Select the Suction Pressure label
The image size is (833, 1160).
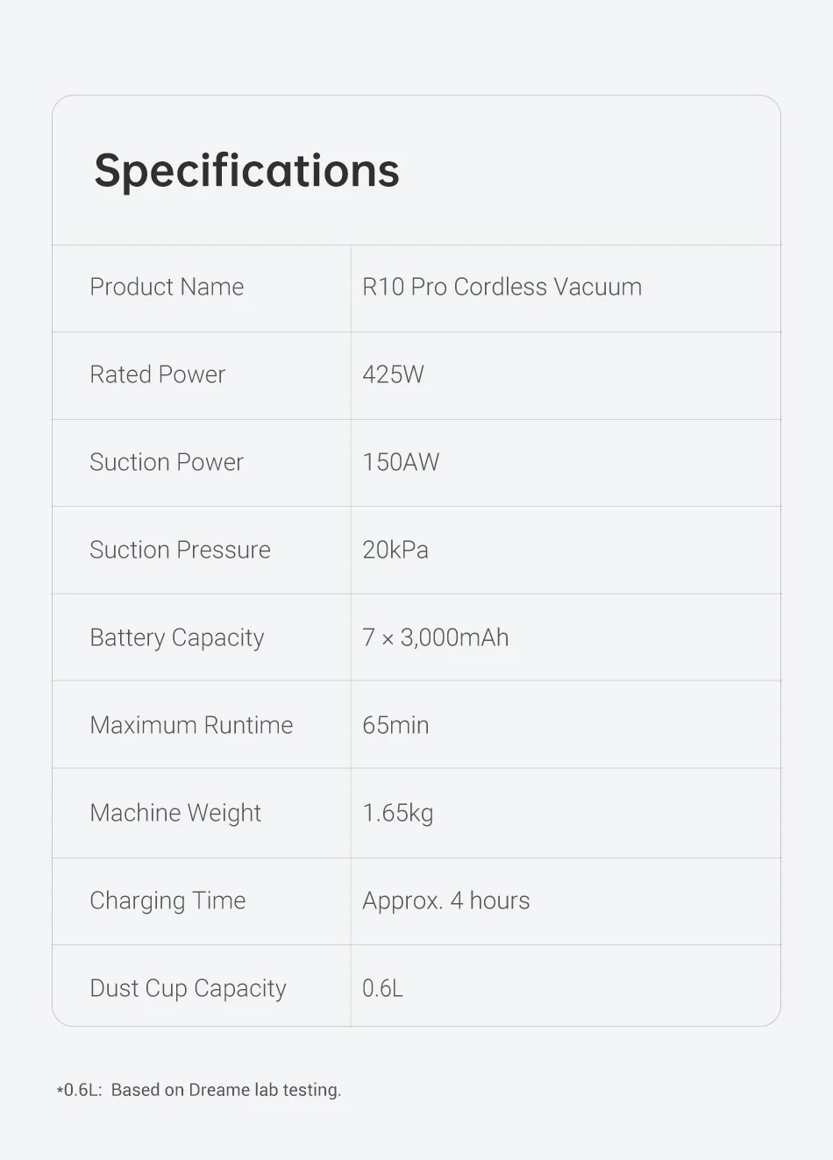click(x=180, y=550)
